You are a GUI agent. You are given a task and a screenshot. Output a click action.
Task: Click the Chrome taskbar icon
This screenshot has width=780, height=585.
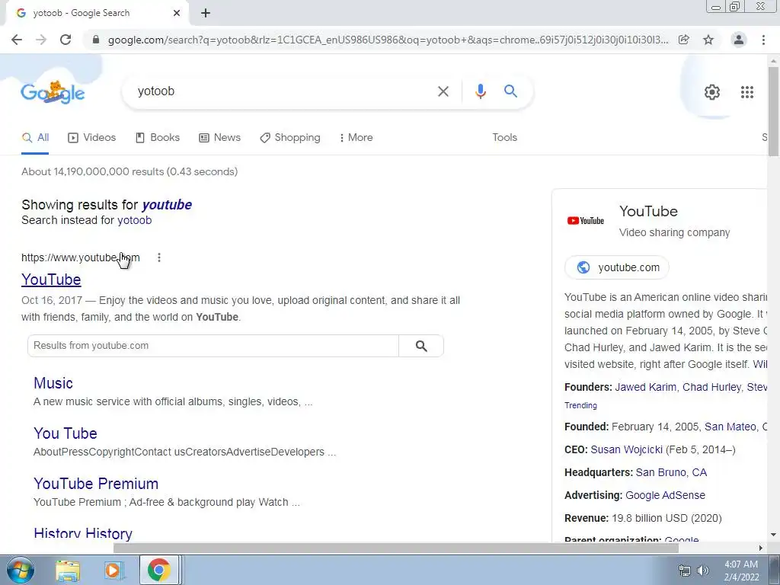click(x=158, y=571)
